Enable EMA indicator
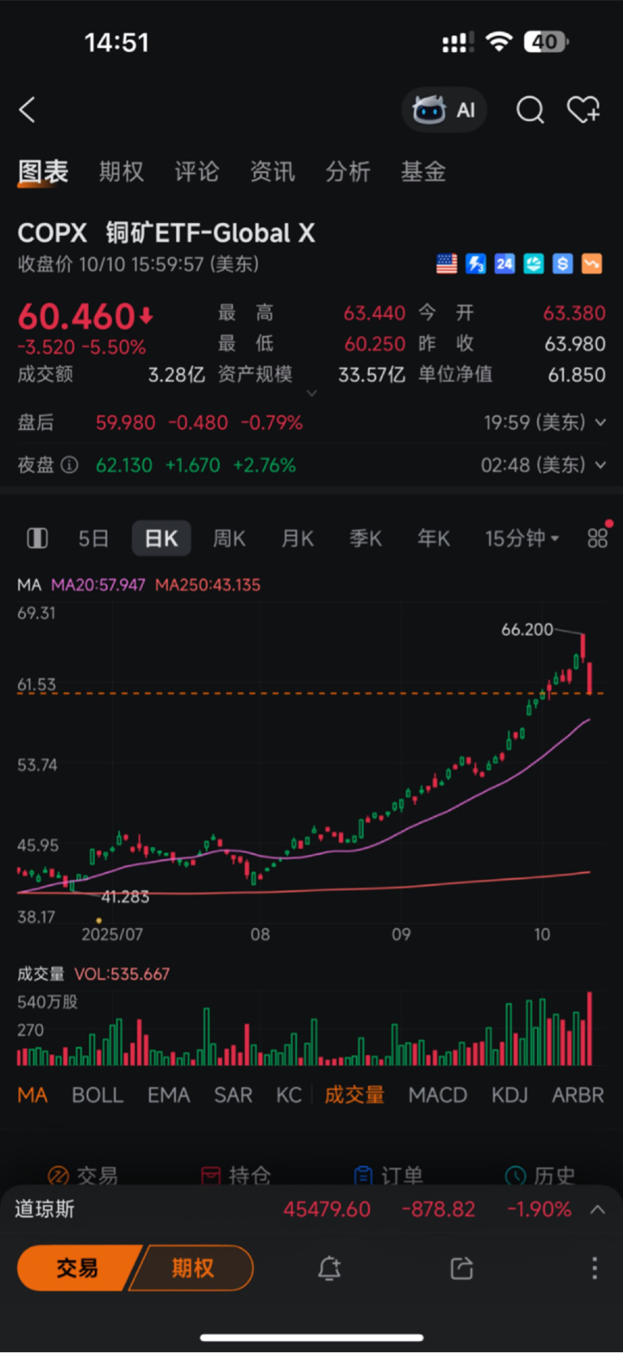Viewport: 623px width, 1353px height. [x=169, y=1095]
